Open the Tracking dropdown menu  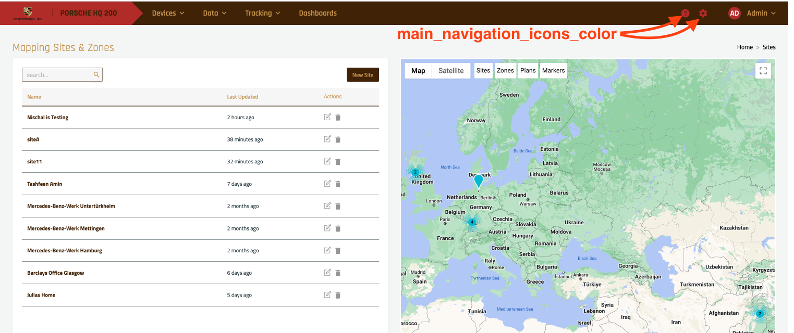coord(262,13)
